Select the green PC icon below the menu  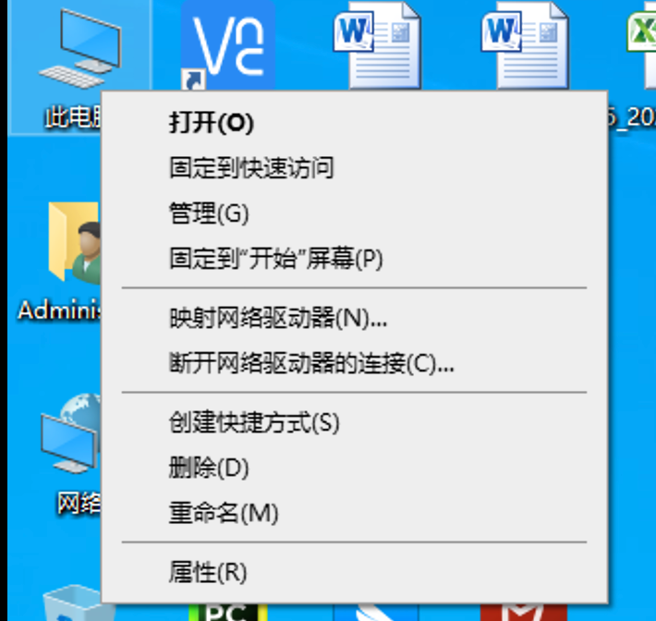[228, 613]
